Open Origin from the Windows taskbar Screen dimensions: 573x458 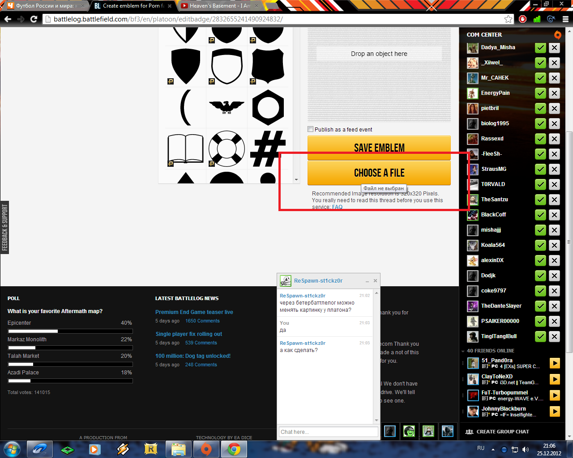pos(205,449)
